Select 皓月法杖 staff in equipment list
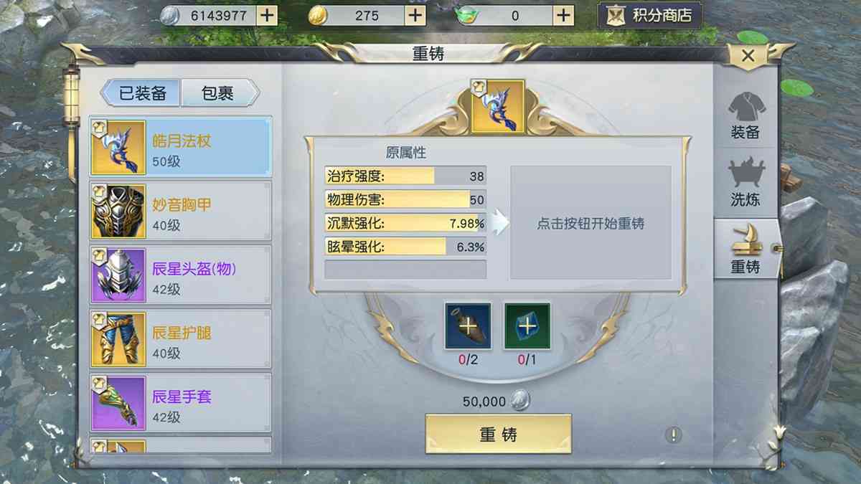Image resolution: width=861 pixels, height=484 pixels. click(180, 148)
